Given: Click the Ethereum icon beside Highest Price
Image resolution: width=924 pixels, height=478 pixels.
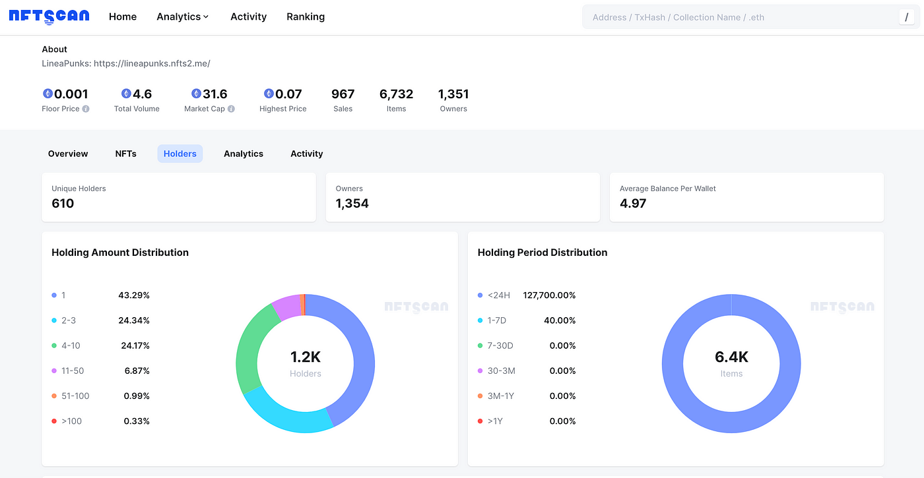Looking at the screenshot, I should point(269,94).
